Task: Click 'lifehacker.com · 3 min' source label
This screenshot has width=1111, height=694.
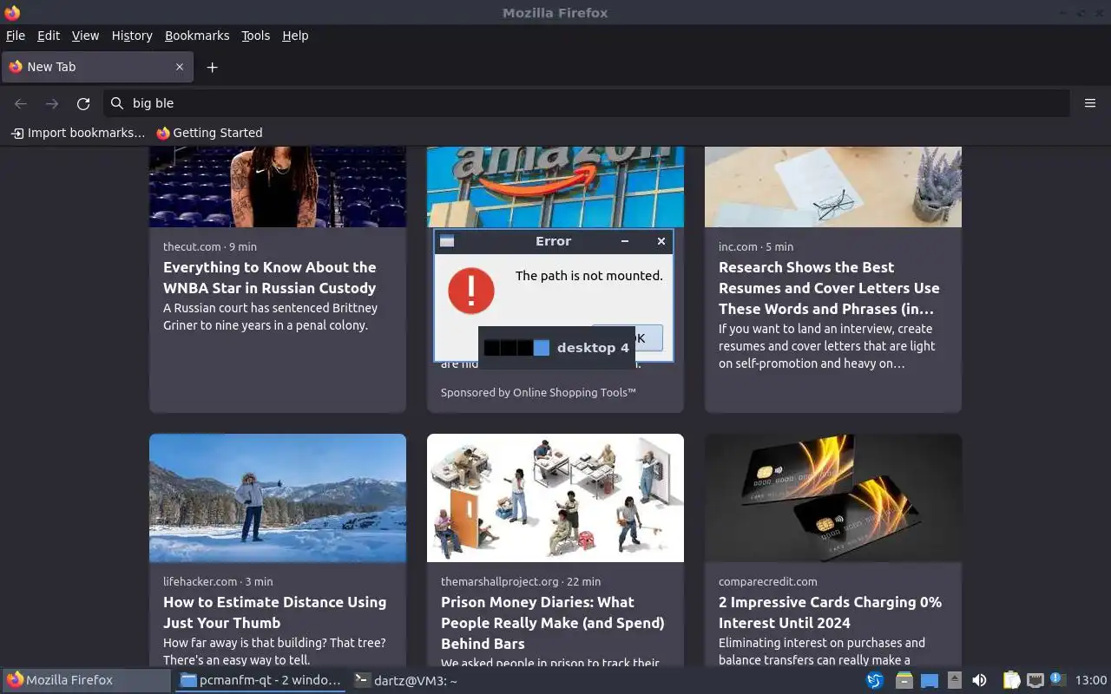Action: [218, 581]
